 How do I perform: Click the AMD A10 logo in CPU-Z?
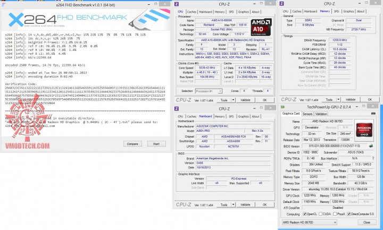click(x=261, y=27)
